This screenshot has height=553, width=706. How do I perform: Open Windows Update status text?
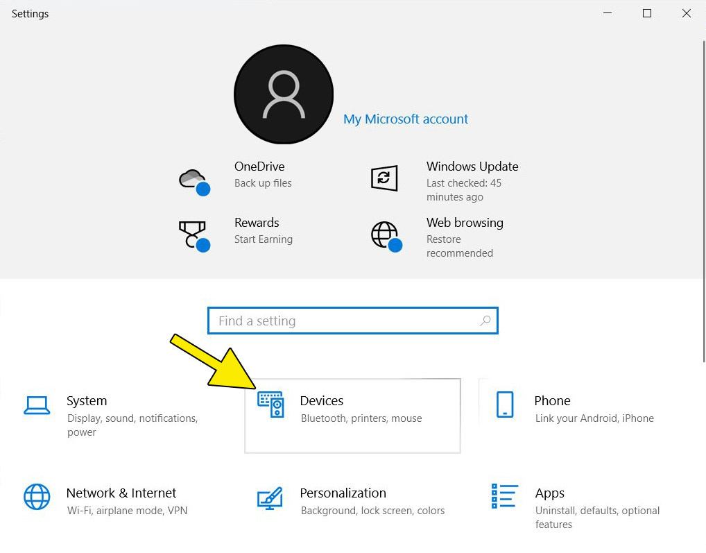point(464,190)
